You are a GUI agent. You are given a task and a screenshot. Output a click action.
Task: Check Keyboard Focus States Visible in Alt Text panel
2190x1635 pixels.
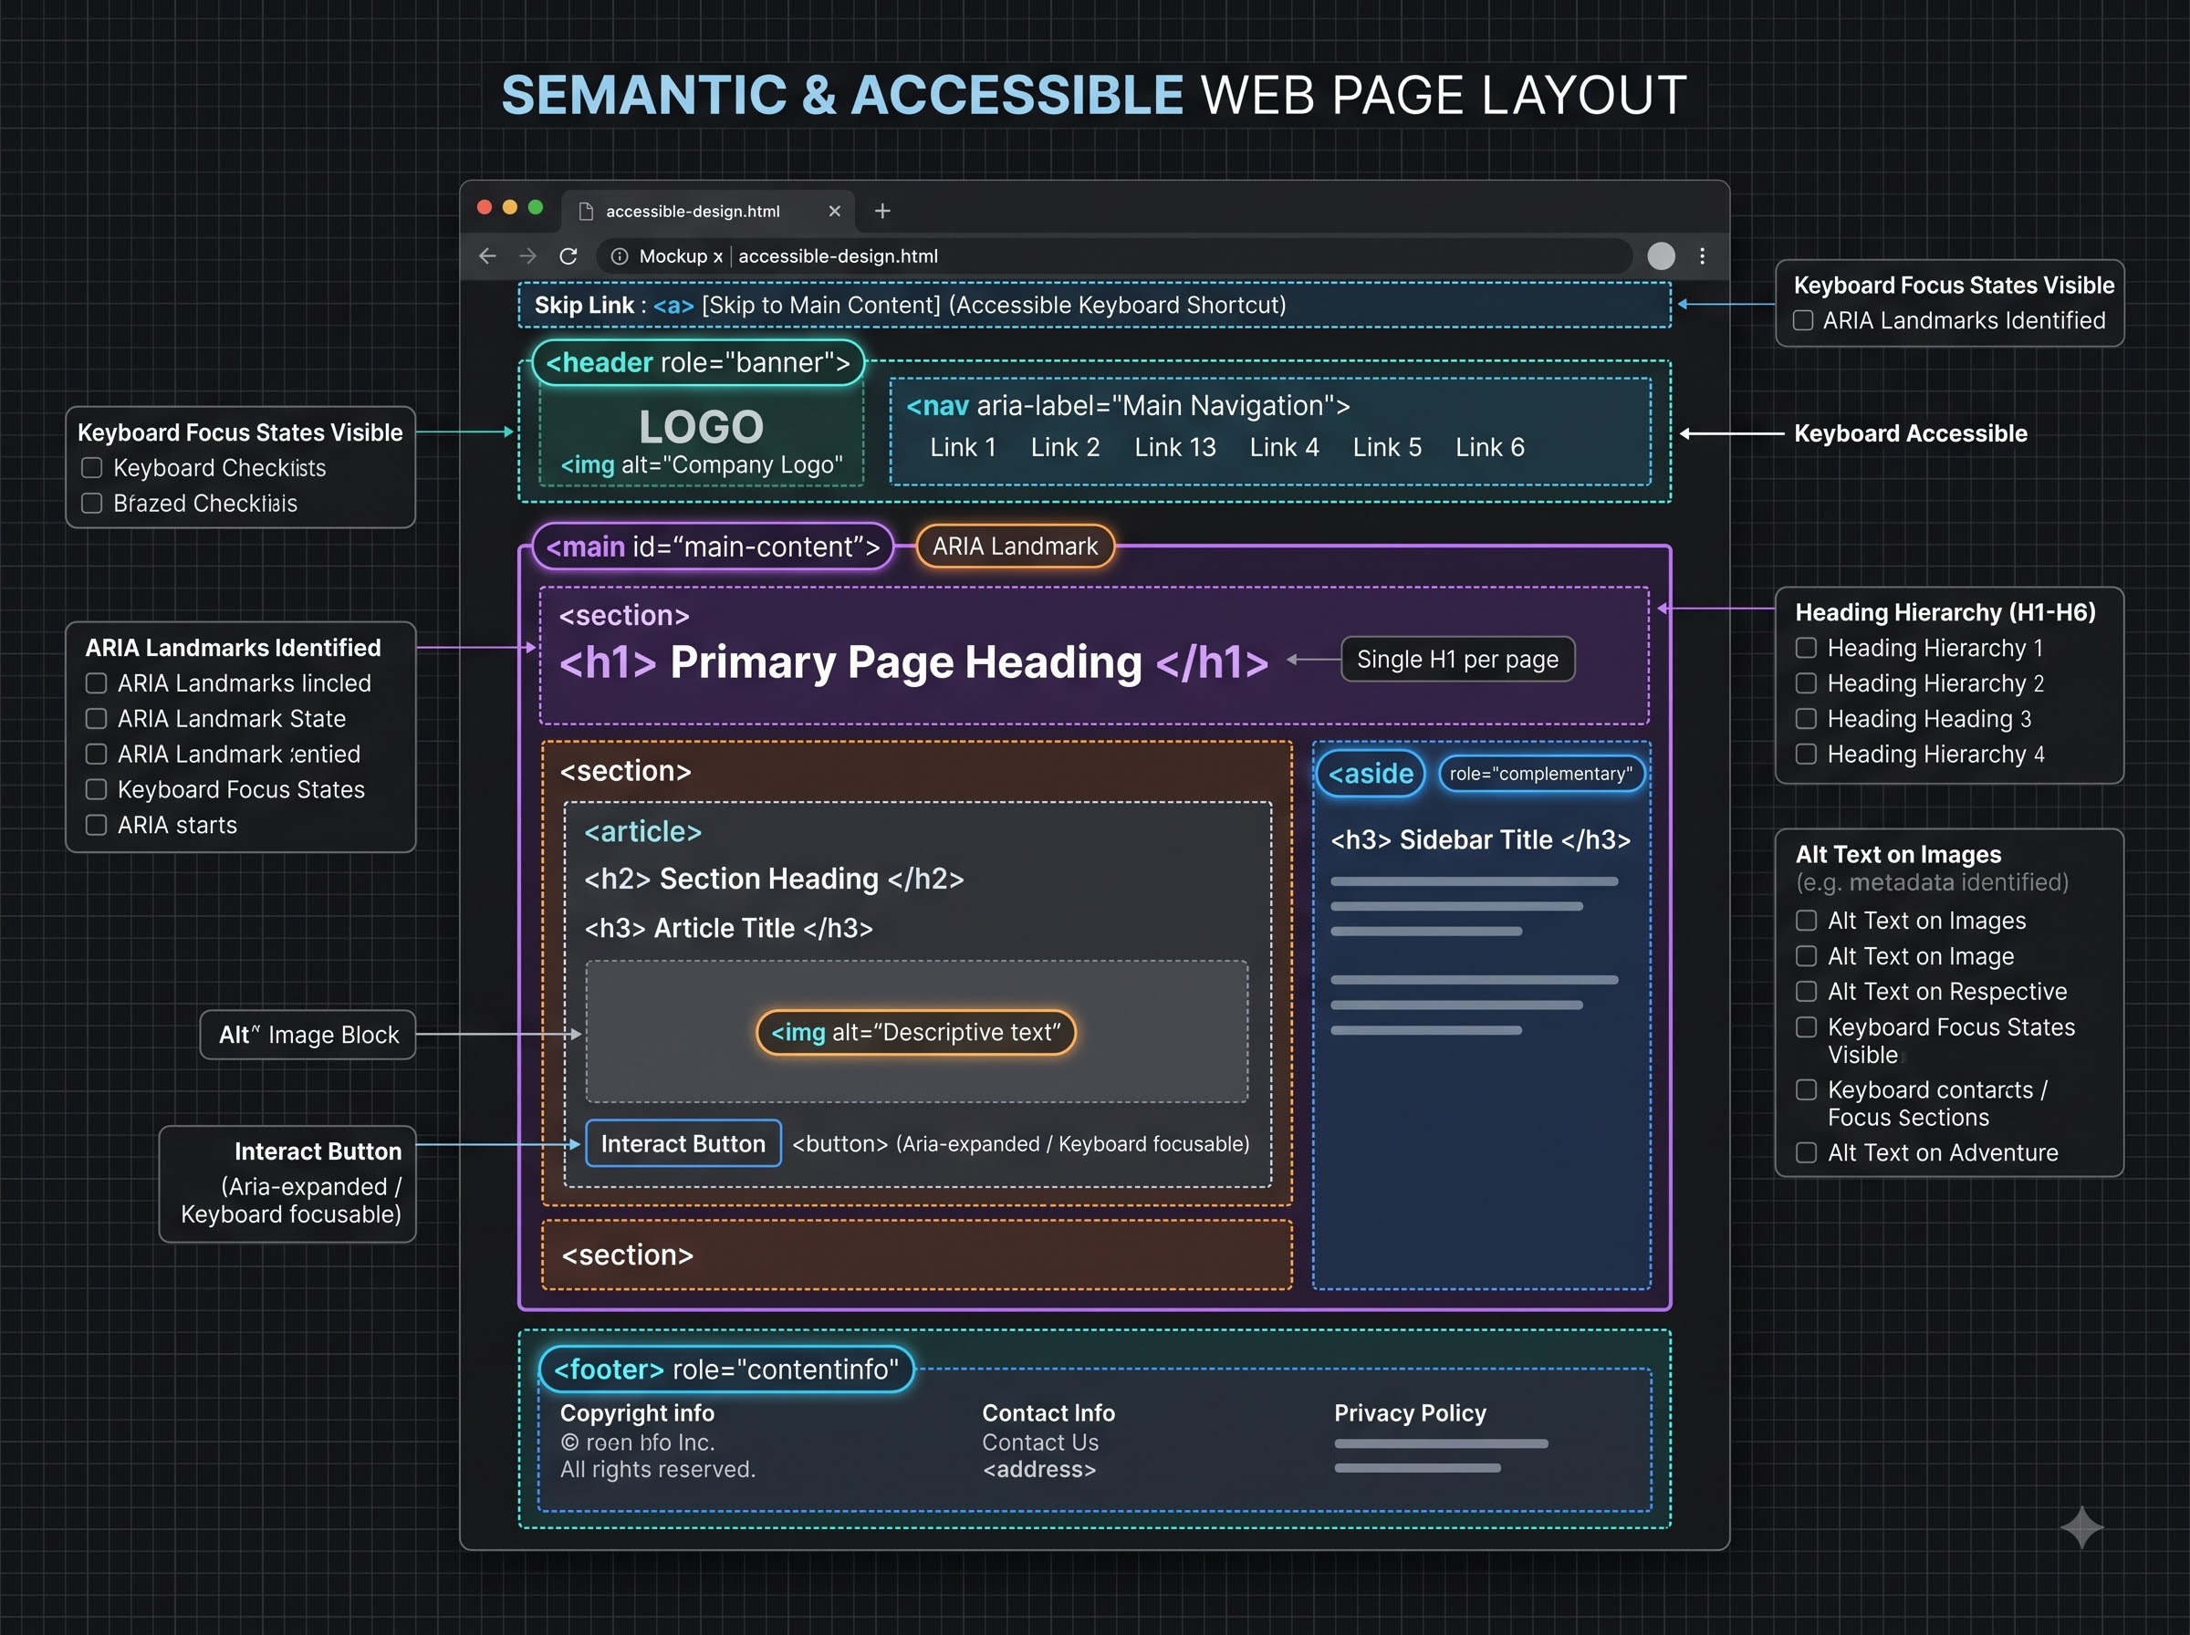pyautogui.click(x=1806, y=1027)
